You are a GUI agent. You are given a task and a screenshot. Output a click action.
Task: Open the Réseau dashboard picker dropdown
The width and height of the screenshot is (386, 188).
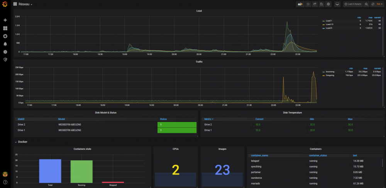coord(25,4)
